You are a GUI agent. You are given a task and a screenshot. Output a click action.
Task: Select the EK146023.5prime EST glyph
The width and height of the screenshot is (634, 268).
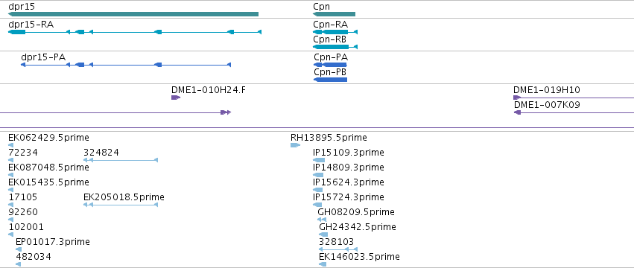[x=323, y=264]
